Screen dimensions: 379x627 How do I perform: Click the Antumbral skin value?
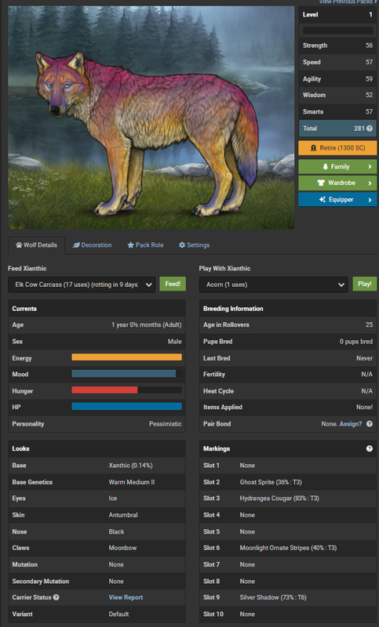click(x=123, y=515)
